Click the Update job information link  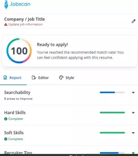[26, 25]
